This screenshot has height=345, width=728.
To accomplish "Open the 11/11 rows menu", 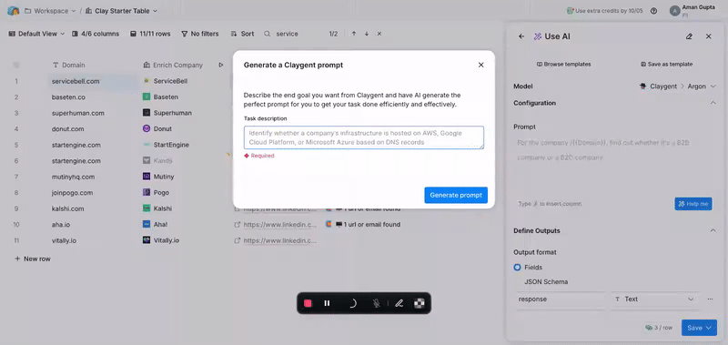I will (150, 34).
